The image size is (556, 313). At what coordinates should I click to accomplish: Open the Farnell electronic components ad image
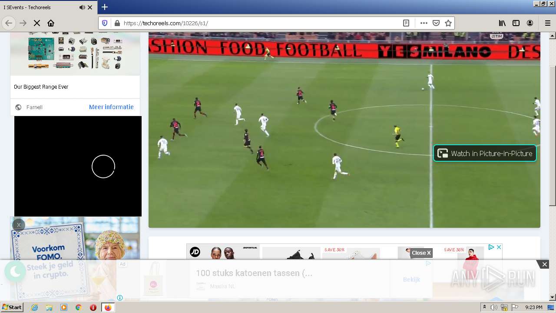[x=75, y=53]
